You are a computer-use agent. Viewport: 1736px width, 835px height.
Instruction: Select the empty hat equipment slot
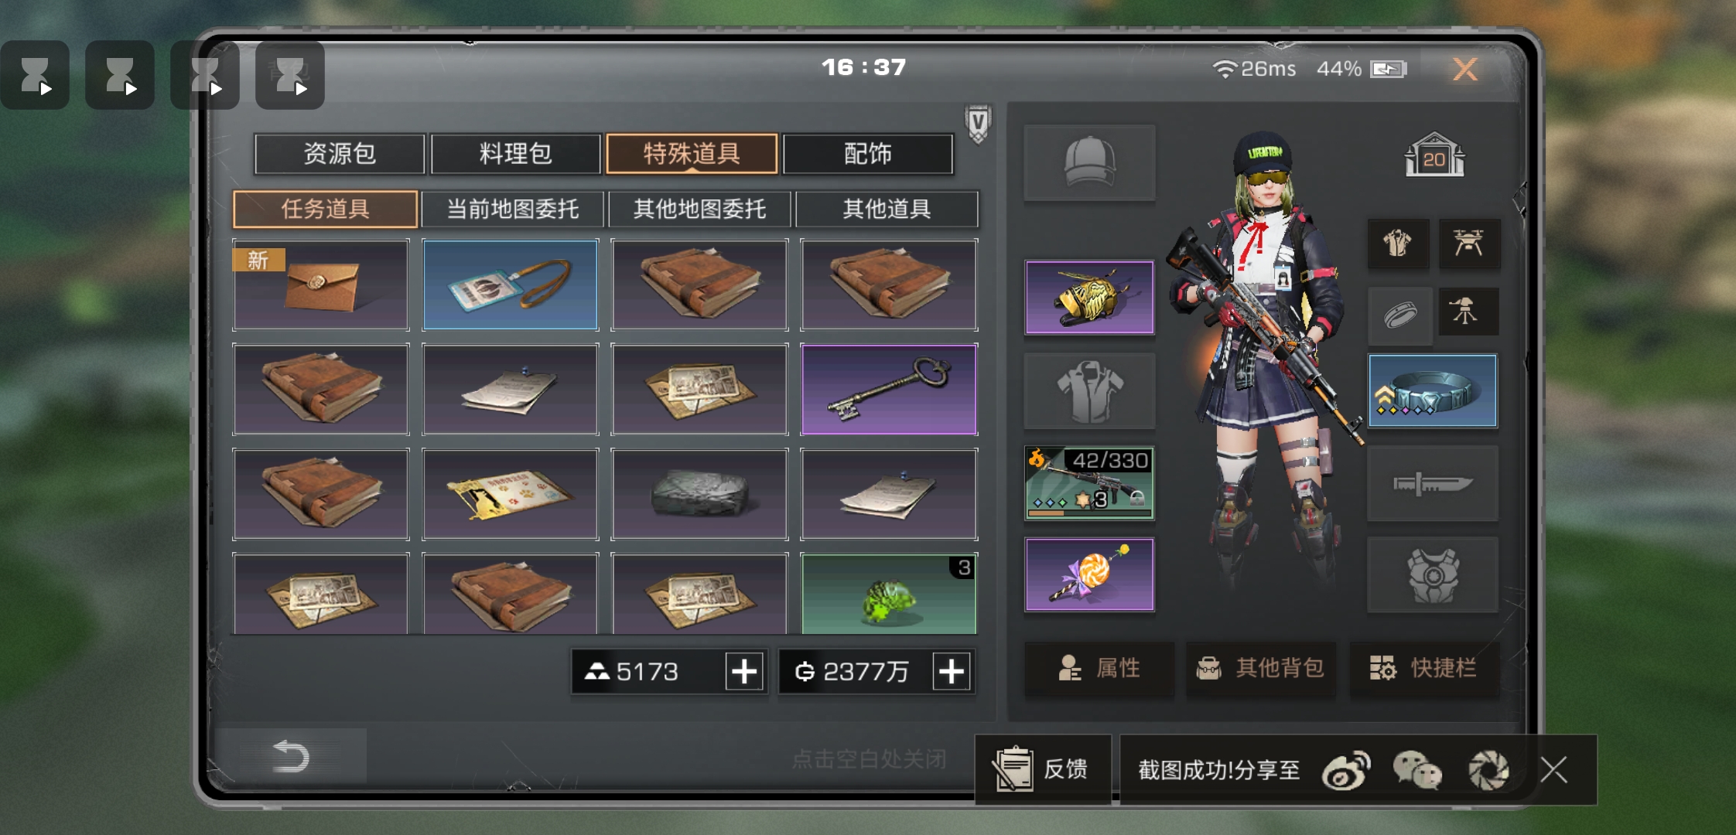1089,163
